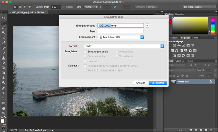Select the Lasso tool in the toolbar
218x132 pixels.
tap(4, 28)
